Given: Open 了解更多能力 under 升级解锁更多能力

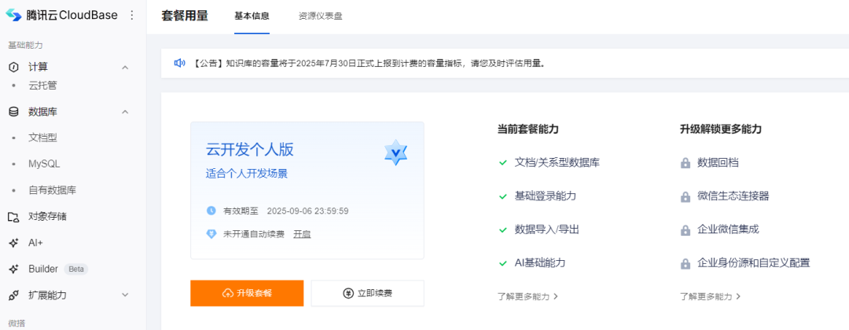Looking at the screenshot, I should [711, 296].
